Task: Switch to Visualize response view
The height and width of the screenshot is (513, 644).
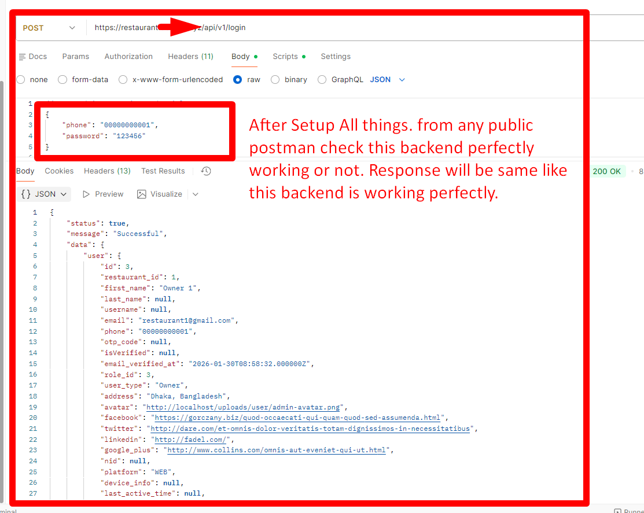Action: click(x=159, y=194)
